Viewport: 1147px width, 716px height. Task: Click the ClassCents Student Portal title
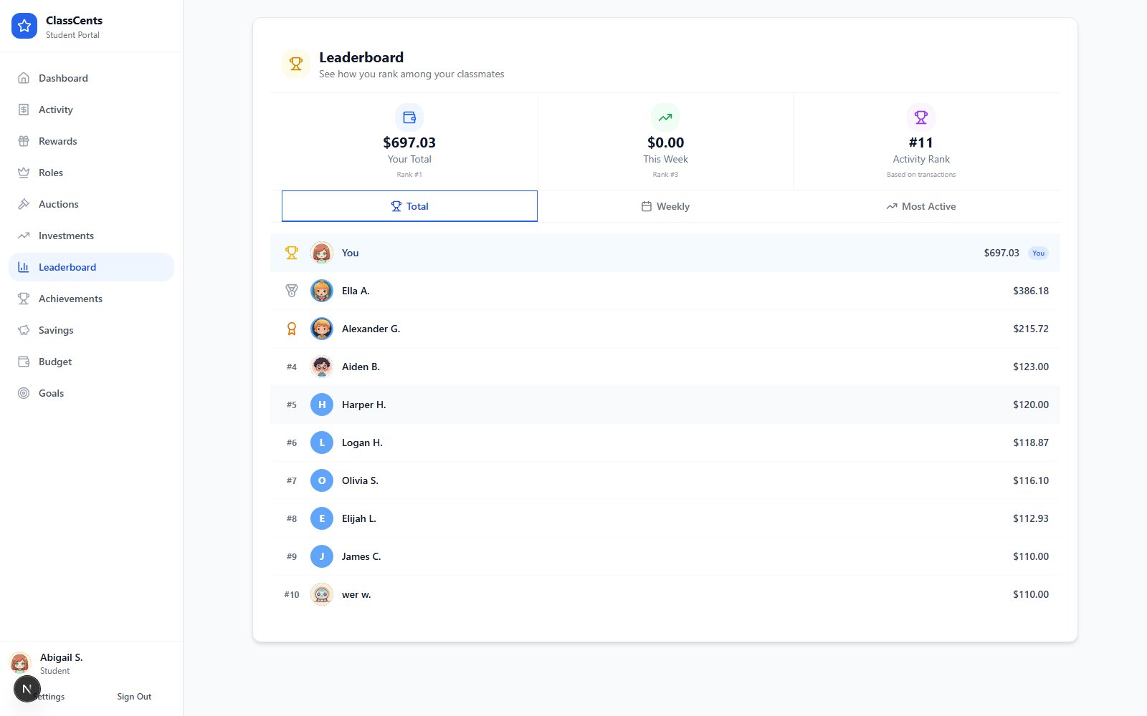tap(74, 26)
